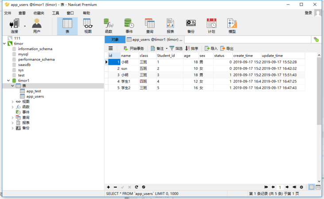Image resolution: width=324 pixels, height=199 pixels.
Task: Click the new tab icon at top right
Action: pos(316,40)
